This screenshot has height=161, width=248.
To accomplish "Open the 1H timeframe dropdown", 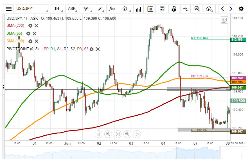I will click(57, 9).
